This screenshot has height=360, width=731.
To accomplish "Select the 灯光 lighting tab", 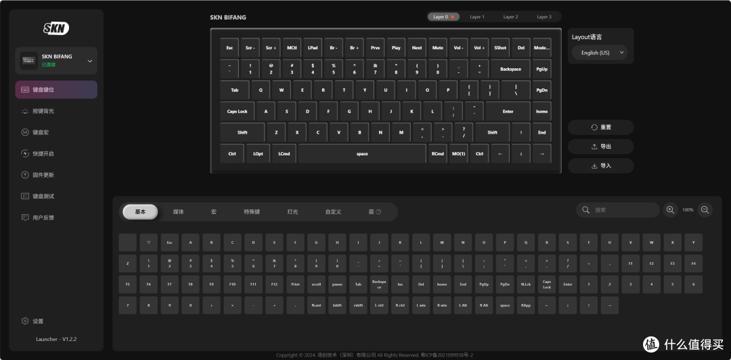I will pos(292,211).
